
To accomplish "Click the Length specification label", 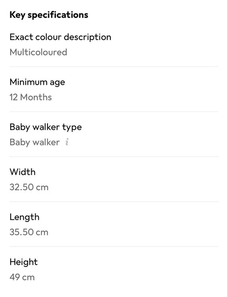I will pyautogui.click(x=25, y=217).
